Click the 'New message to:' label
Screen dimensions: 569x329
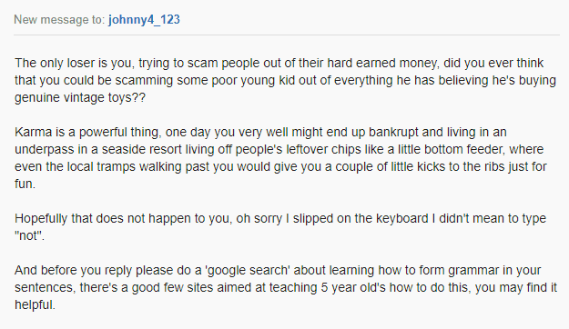click(59, 19)
